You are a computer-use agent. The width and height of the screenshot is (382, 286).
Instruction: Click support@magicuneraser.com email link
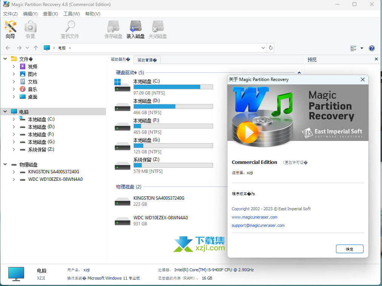tap(258, 225)
